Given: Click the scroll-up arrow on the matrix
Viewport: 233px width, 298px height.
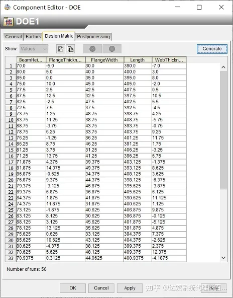Looking at the screenshot, I should pos(223,67).
